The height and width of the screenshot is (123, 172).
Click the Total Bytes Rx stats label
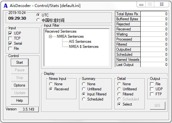tap(128, 14)
